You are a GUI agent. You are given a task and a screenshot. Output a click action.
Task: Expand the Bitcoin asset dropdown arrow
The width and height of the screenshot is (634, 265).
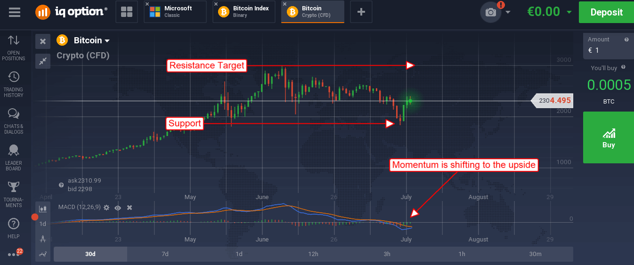107,41
